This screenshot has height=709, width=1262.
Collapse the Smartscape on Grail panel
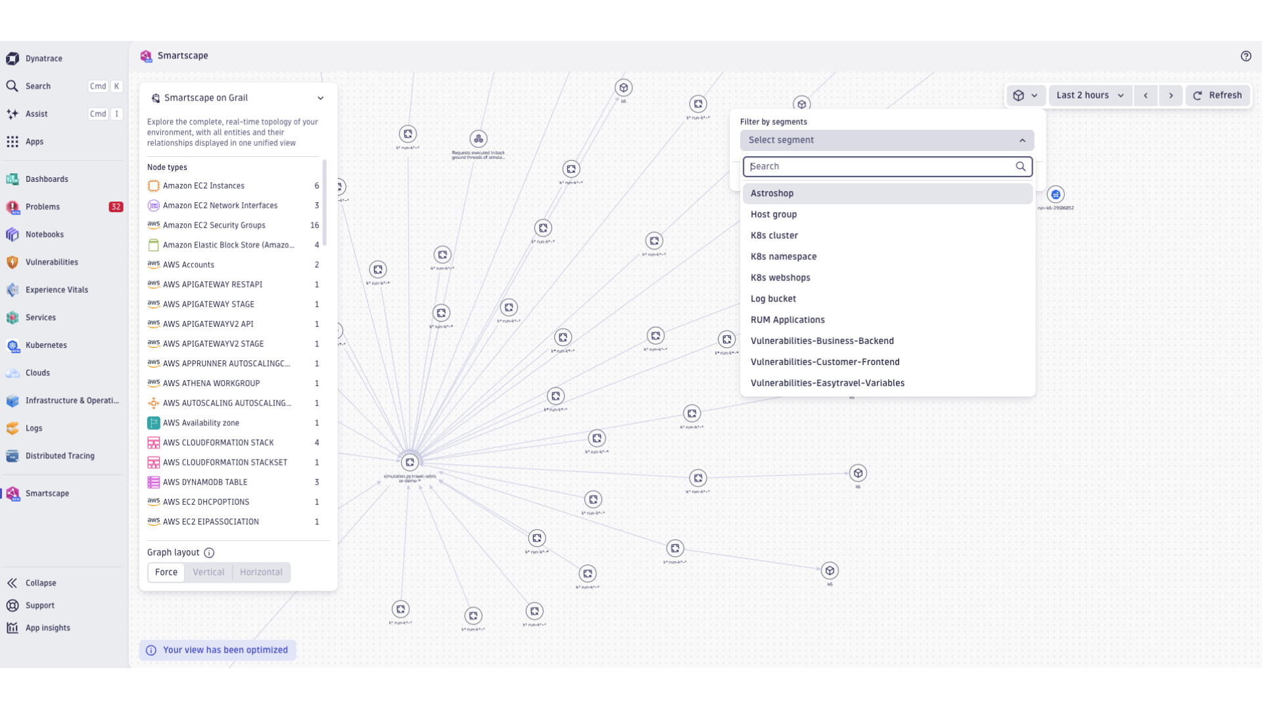point(321,98)
